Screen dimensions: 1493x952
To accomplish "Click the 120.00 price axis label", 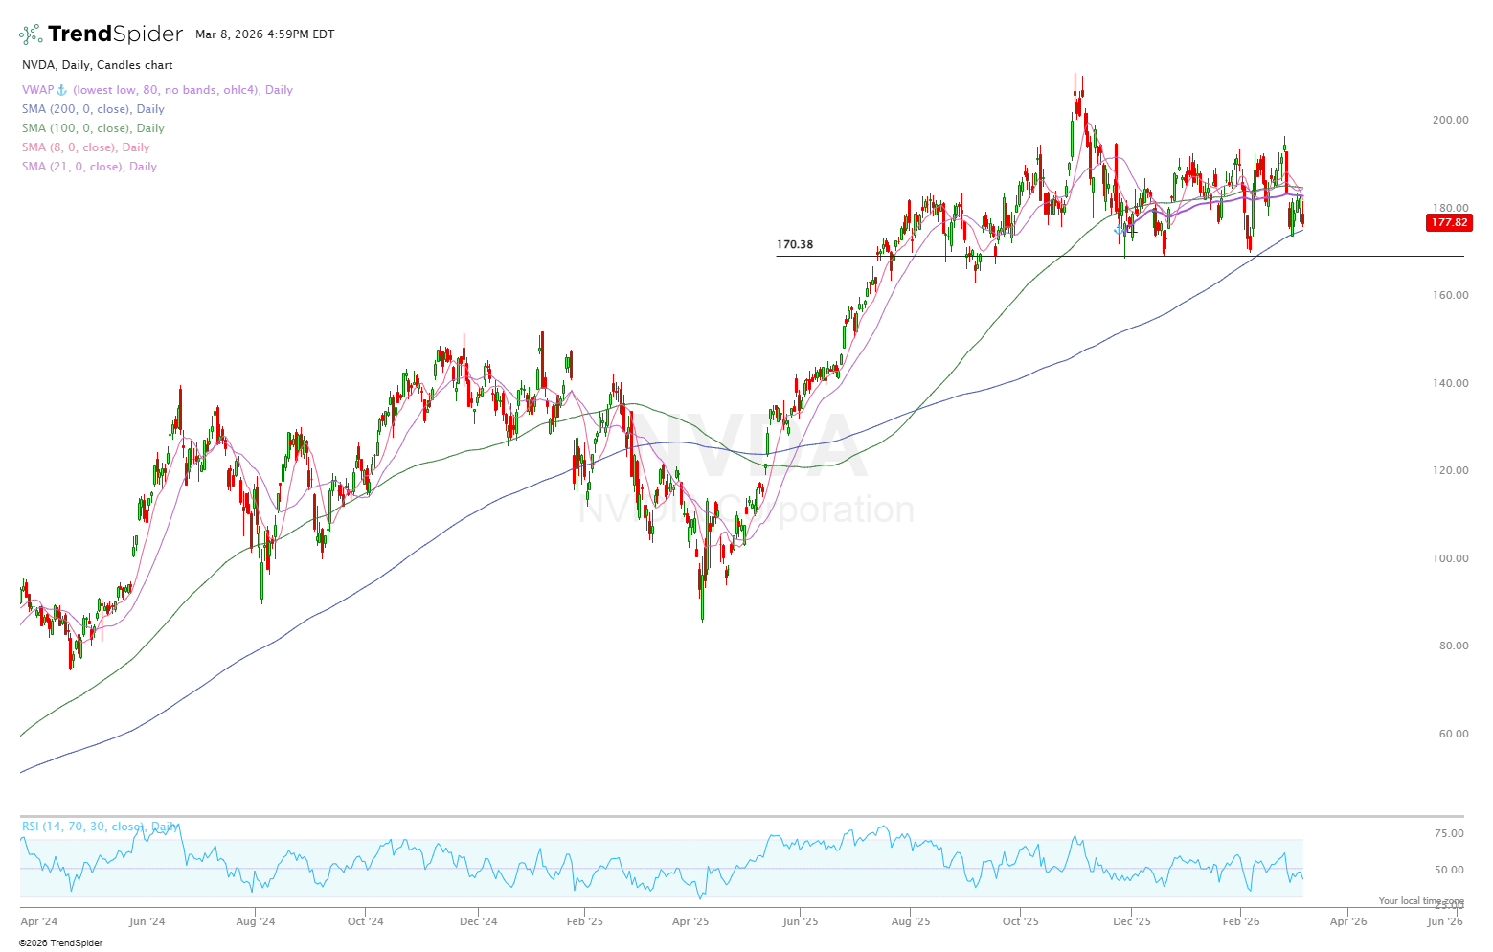I will click(x=1450, y=470).
